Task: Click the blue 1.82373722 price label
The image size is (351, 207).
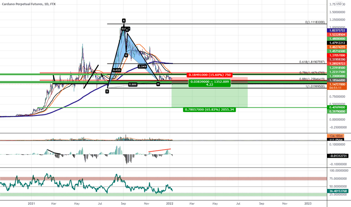Action: [x=337, y=30]
